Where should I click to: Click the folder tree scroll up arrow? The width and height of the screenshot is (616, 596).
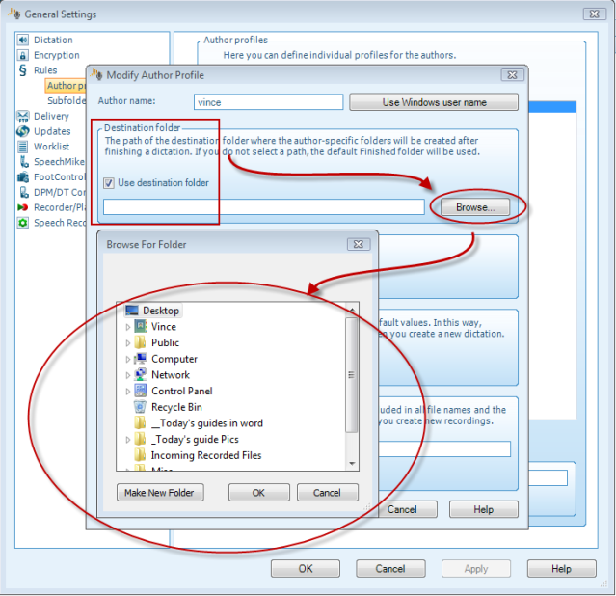[352, 311]
